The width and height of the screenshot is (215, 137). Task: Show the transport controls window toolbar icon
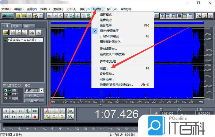coord(163,16)
